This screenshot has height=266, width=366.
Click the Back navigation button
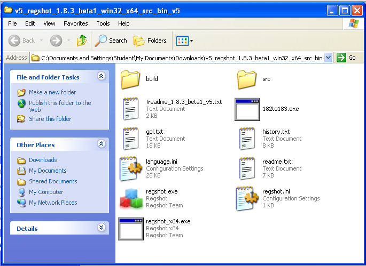(21, 41)
